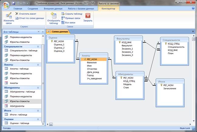This screenshot has height=132, width=197.
Task: Open the Работа с базами данных tab
Action: [81, 9]
